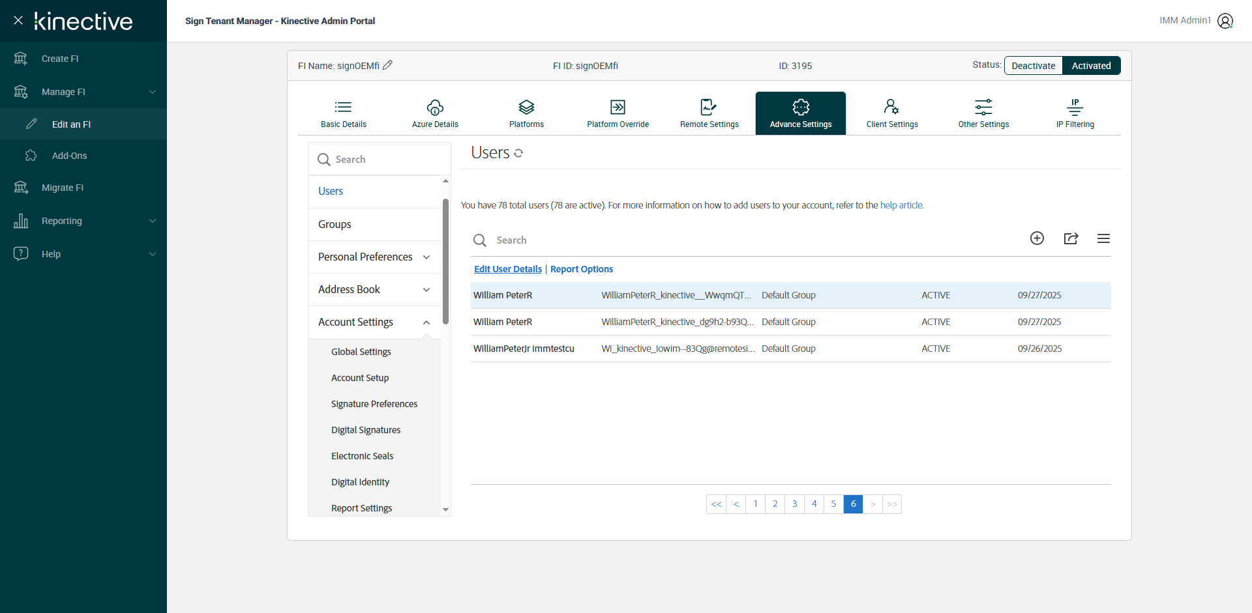The image size is (1252, 613).
Task: Click the add user plus icon
Action: tap(1037, 238)
